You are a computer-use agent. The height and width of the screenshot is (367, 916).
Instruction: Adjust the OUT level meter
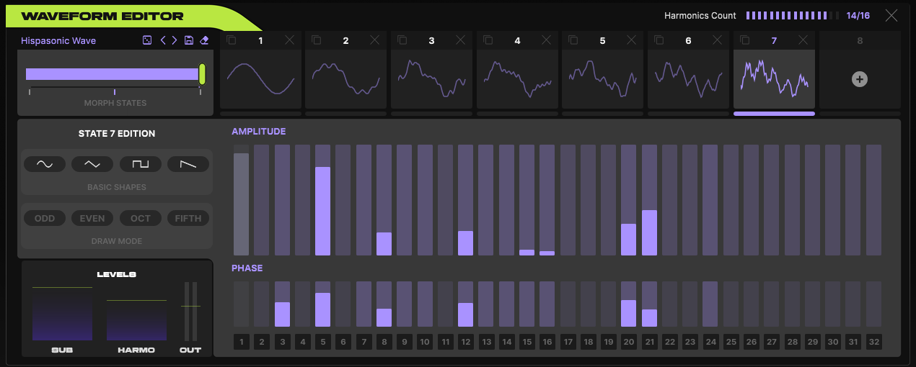click(x=190, y=312)
